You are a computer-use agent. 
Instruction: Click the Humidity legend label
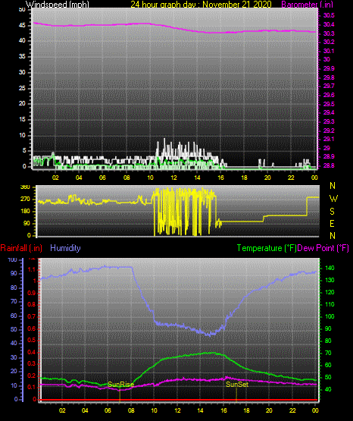click(x=65, y=248)
